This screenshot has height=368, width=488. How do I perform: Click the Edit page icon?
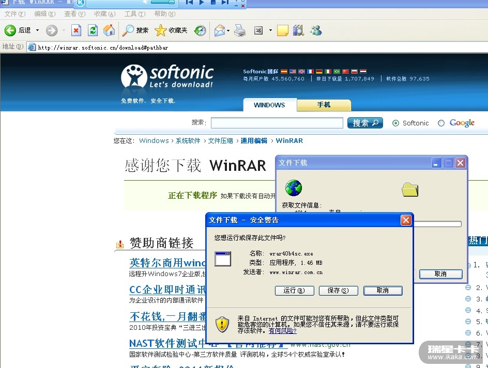pyautogui.click(x=258, y=30)
